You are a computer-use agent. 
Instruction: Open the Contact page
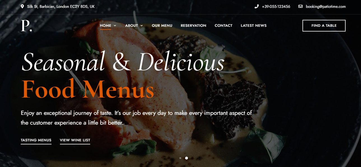coord(223,26)
